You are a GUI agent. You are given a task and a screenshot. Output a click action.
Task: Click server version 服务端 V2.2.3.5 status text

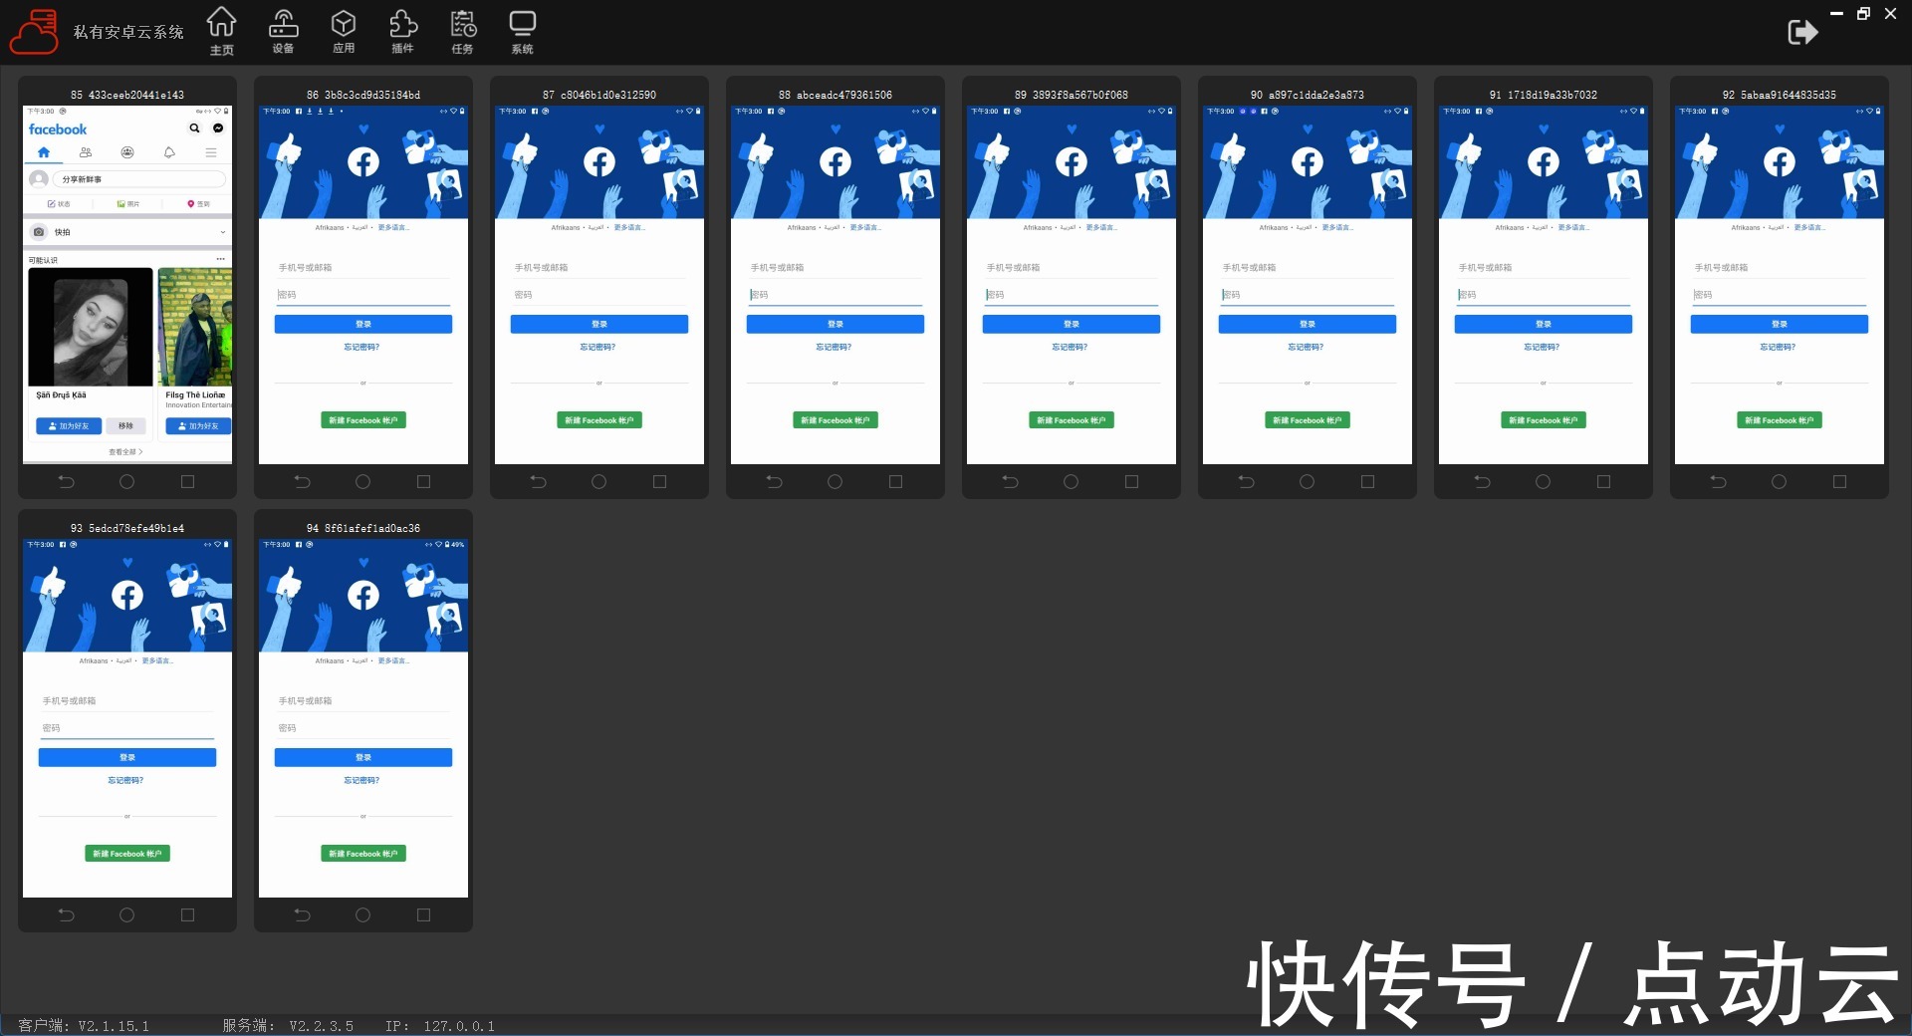[288, 1025]
